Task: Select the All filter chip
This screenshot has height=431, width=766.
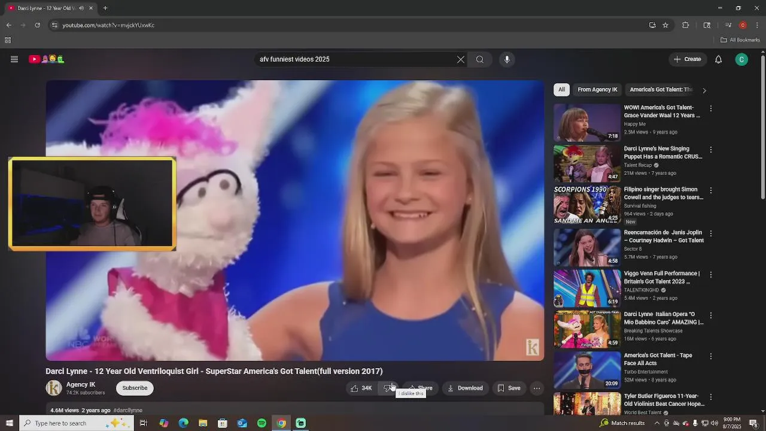Action: [561, 90]
